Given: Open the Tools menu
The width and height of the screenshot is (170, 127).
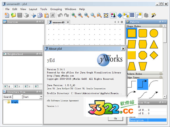Looking at the screenshot, I should pyautogui.click(x=44, y=9).
